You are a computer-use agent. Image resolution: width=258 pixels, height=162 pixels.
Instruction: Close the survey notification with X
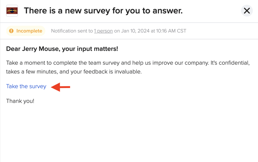(247, 11)
